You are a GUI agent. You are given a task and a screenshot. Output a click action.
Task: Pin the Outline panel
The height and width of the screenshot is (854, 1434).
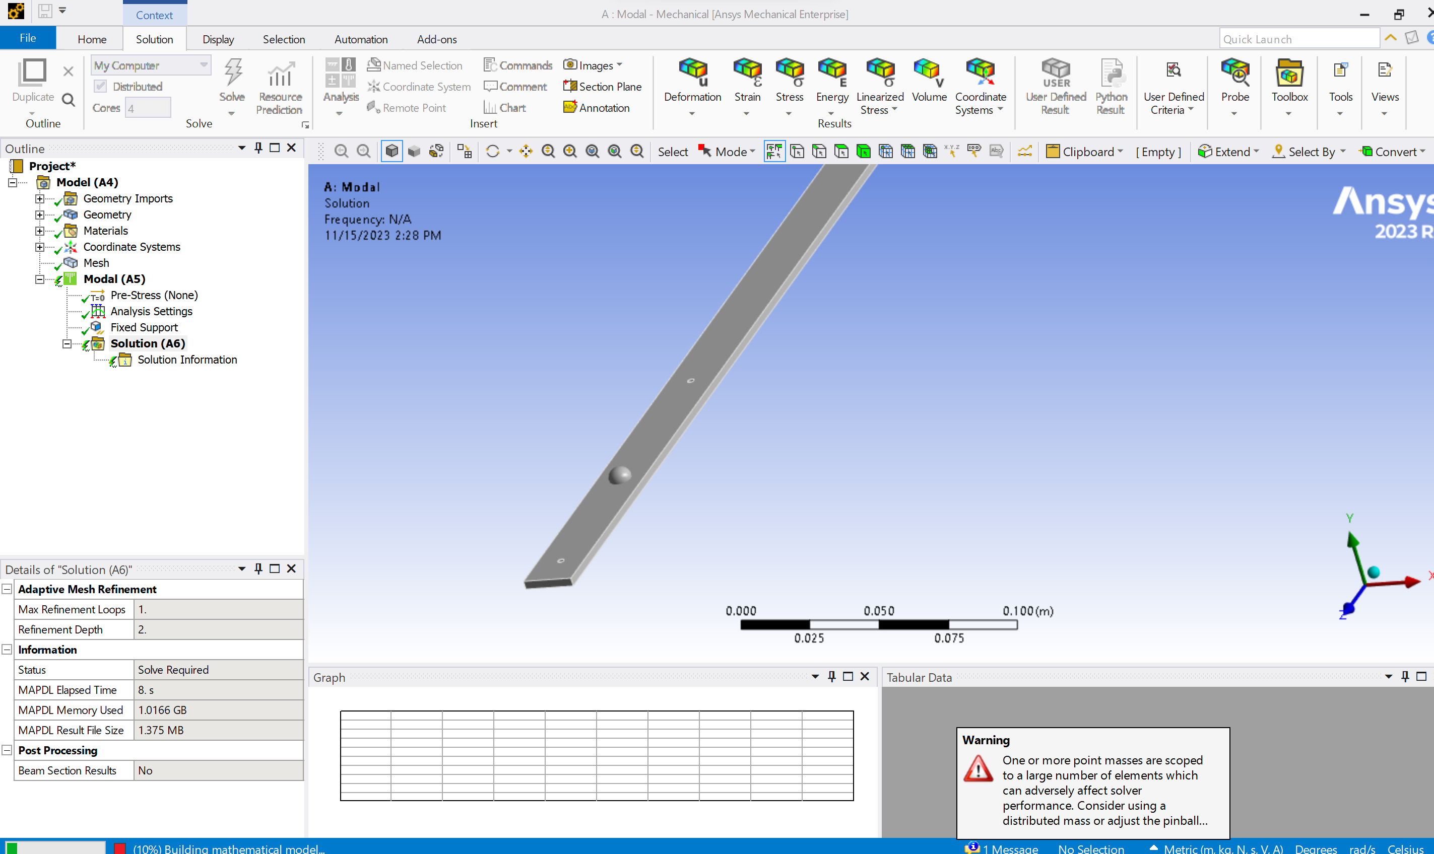[x=258, y=148]
